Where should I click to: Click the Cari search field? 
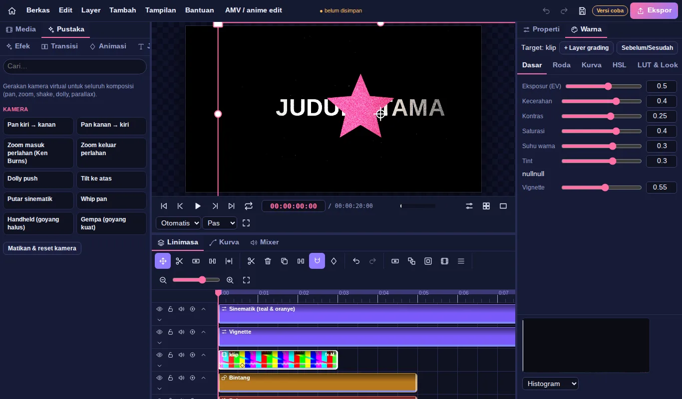click(x=75, y=66)
